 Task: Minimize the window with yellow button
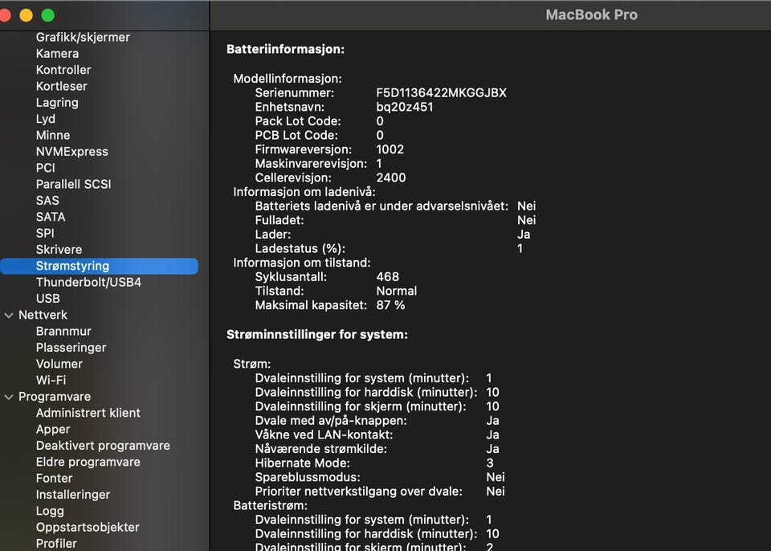coord(26,15)
